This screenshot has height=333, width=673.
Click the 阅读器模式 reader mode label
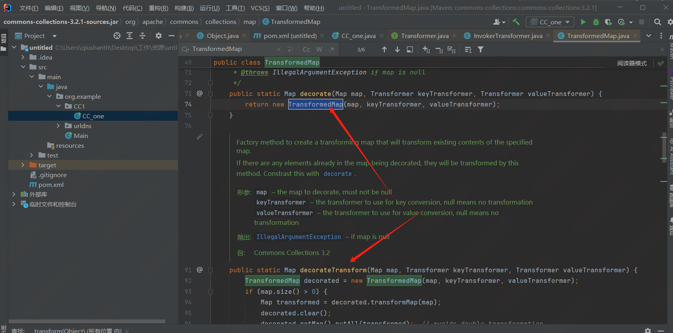tap(631, 63)
